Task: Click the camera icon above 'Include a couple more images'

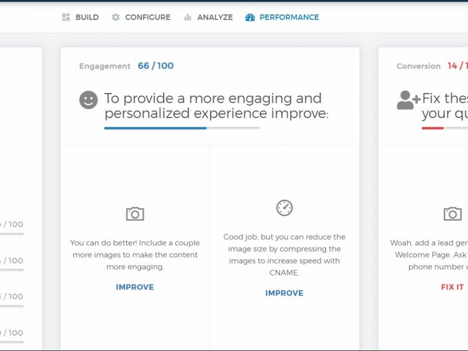Action: coord(135,214)
